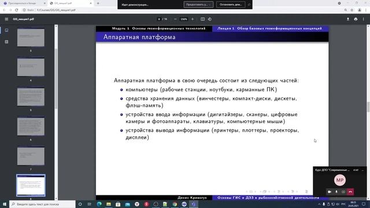
Task: Go forward in browser history
Action: pyautogui.click(x=10, y=10)
